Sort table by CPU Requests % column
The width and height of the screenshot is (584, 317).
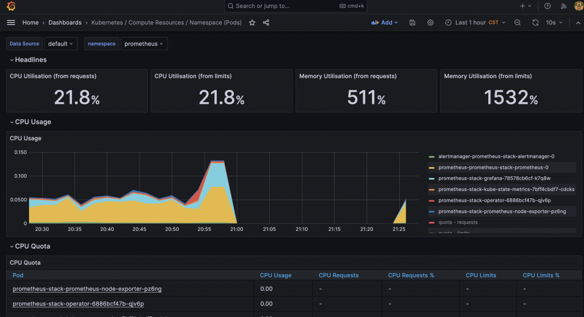(x=411, y=275)
